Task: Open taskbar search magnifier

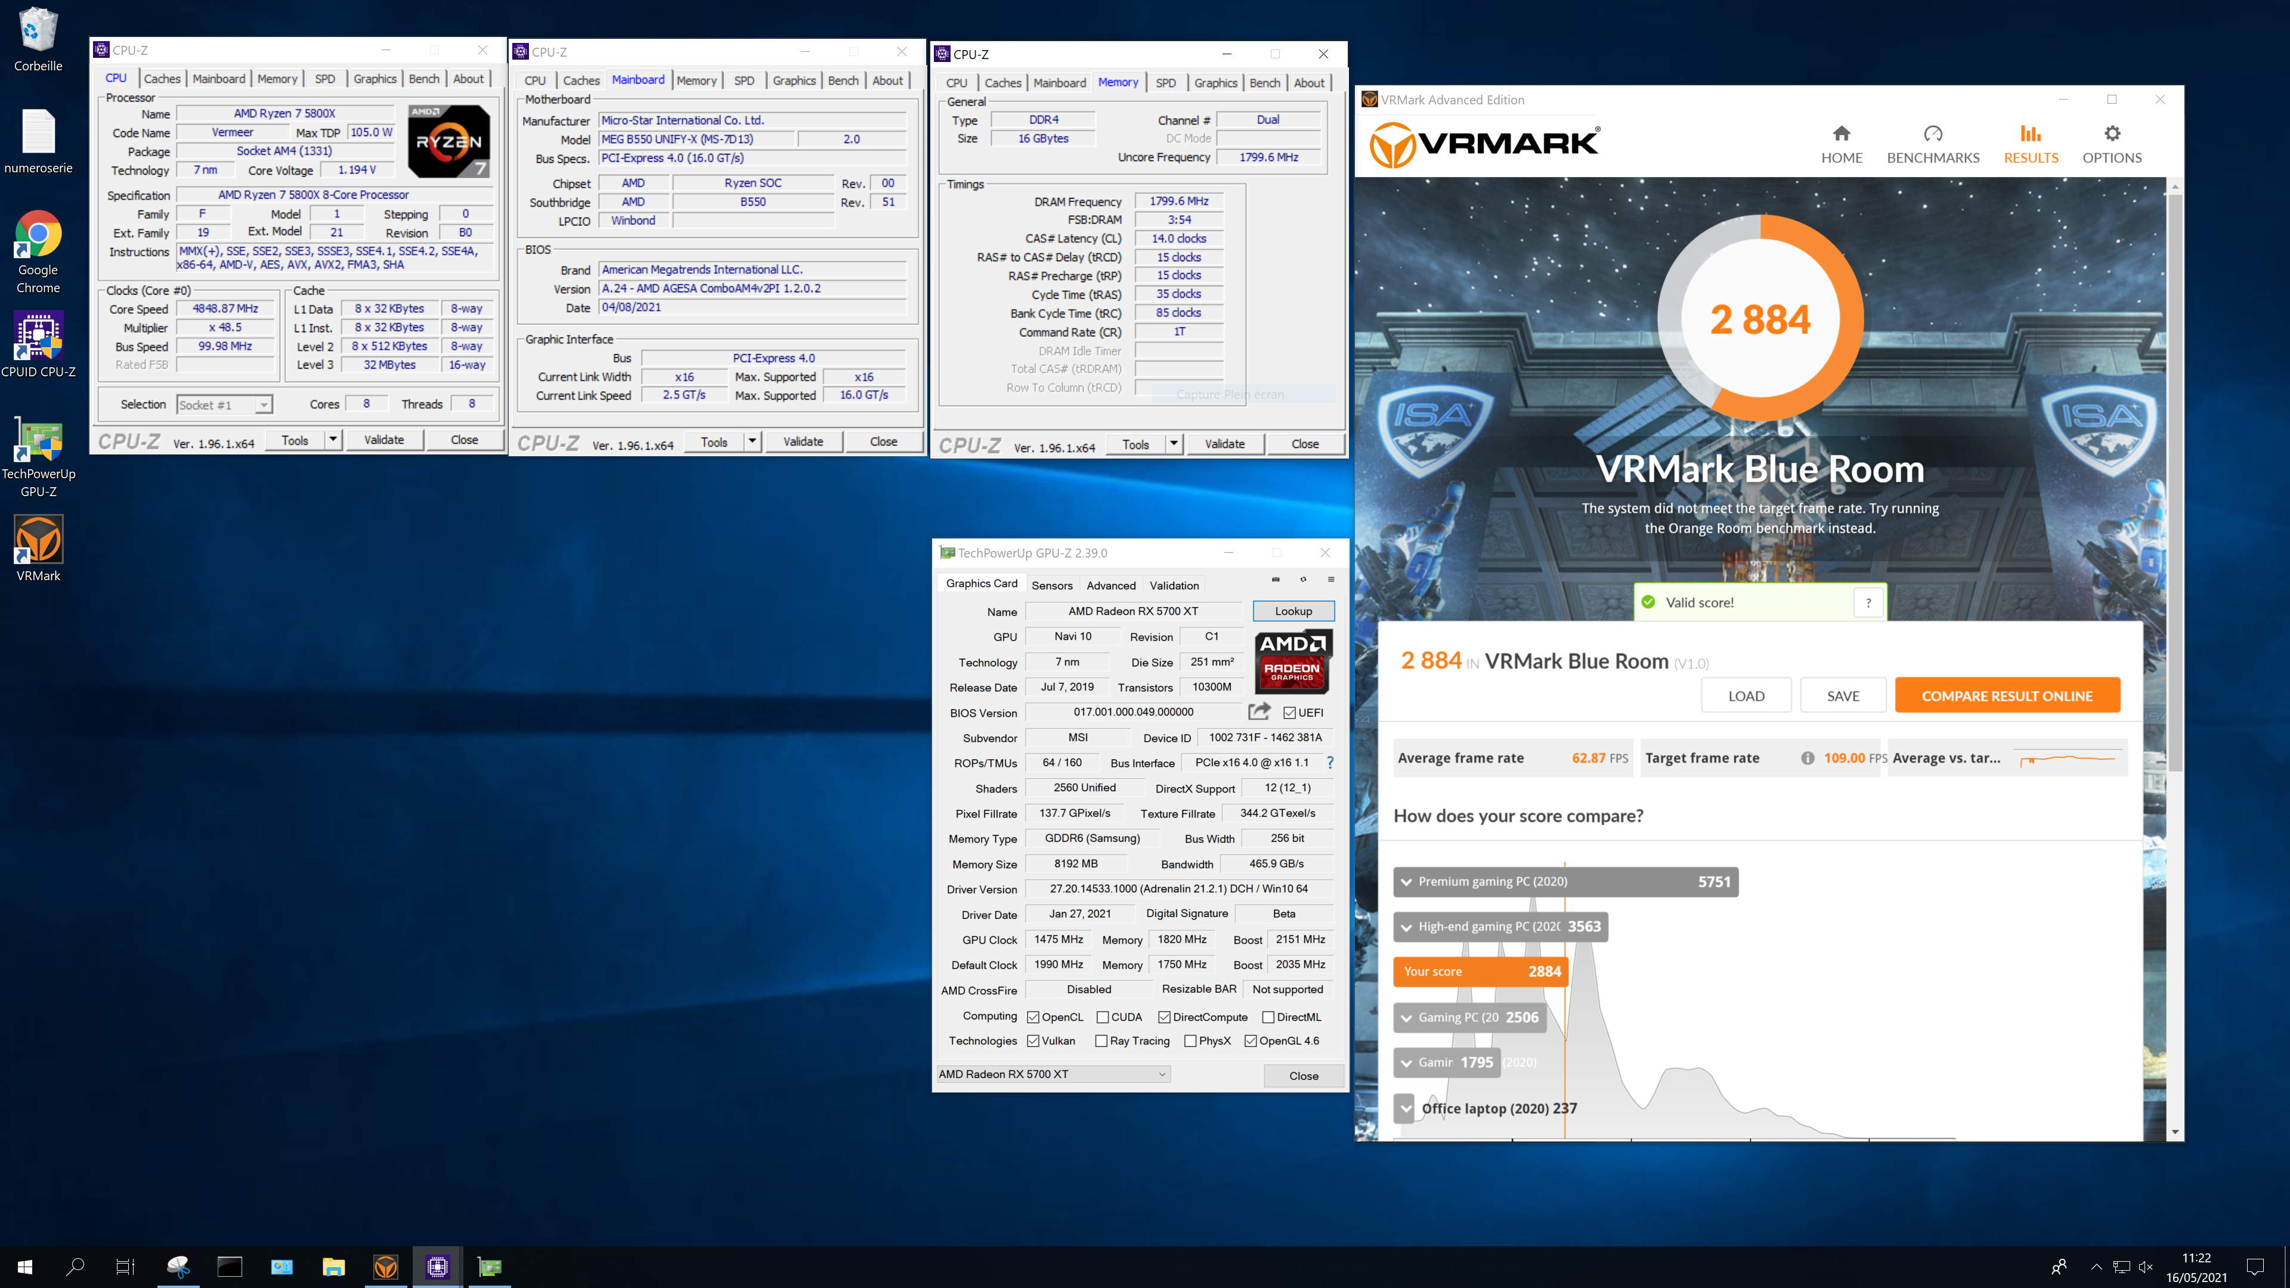Action: tap(76, 1267)
